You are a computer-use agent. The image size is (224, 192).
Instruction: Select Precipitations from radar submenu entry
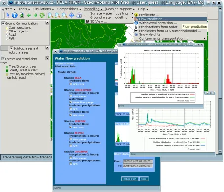(170, 27)
